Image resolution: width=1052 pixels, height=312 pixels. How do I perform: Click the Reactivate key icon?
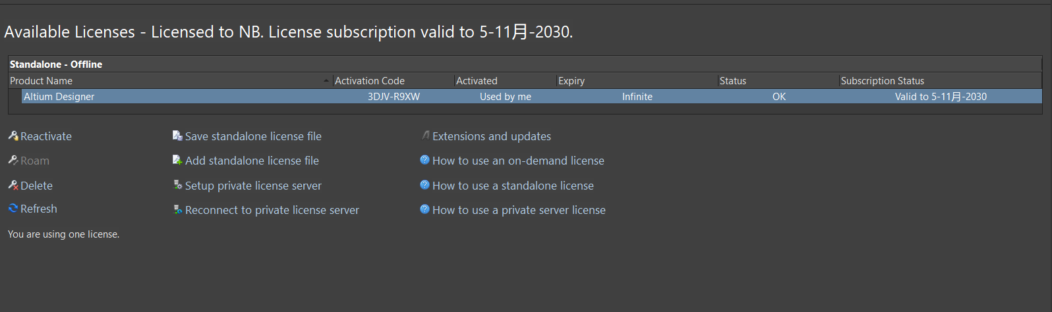(x=13, y=136)
